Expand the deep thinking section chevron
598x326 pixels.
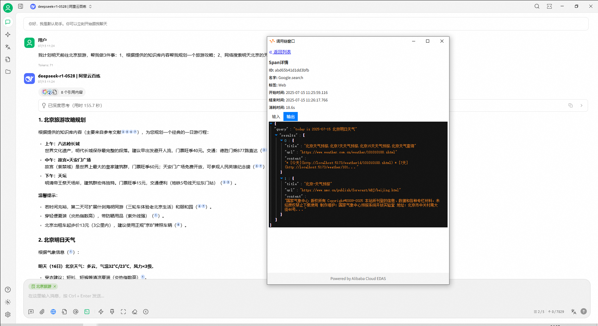(581, 105)
